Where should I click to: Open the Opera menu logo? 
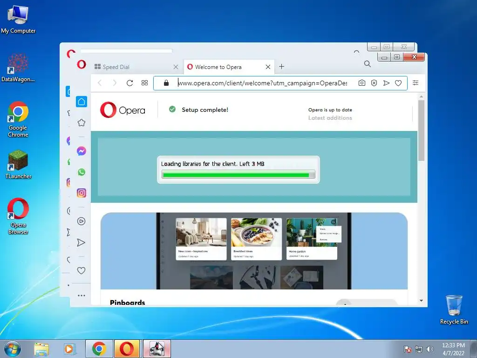point(81,64)
